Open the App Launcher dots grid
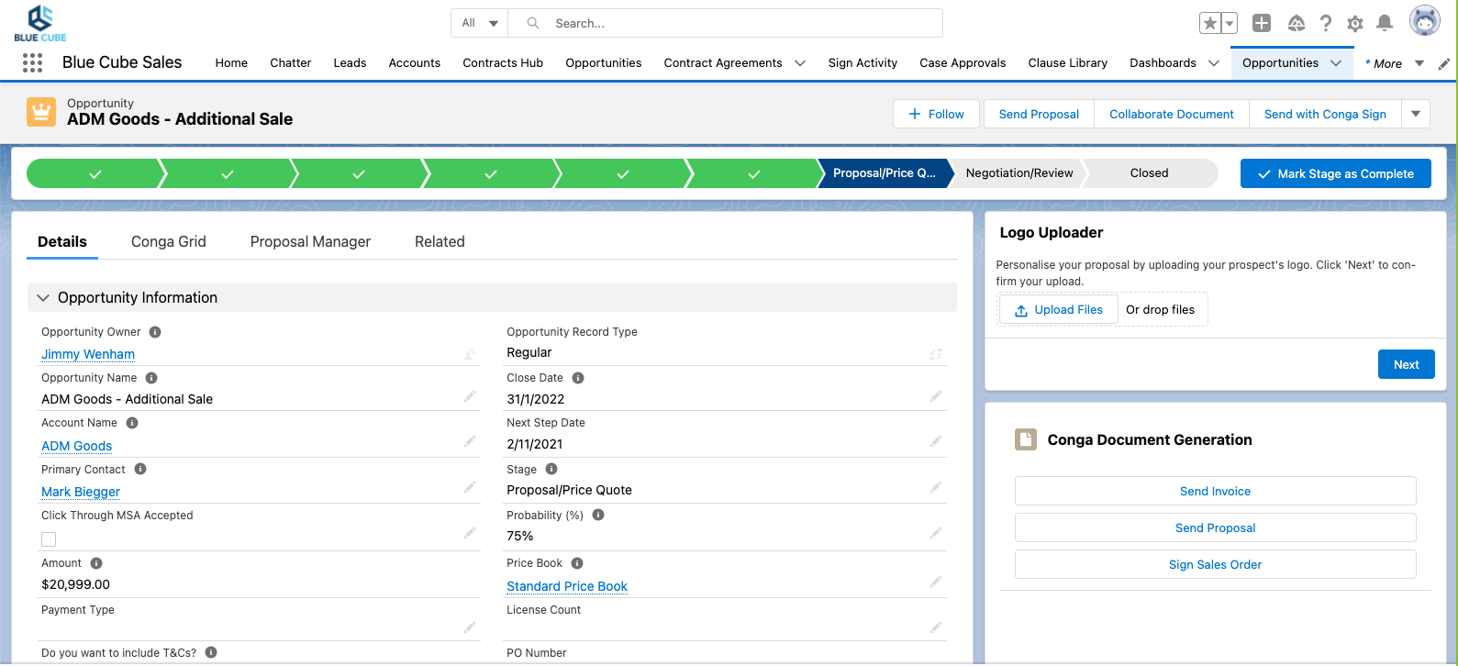This screenshot has height=666, width=1458. coord(32,62)
